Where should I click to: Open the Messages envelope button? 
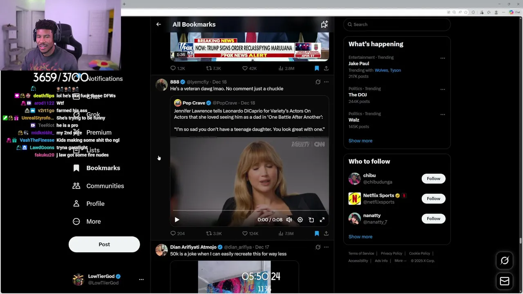coord(505,281)
